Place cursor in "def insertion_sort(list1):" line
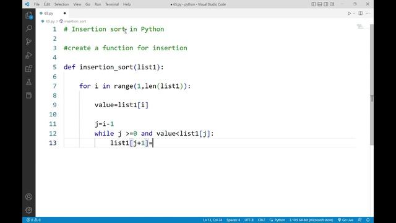396x223 pixels. pos(114,68)
